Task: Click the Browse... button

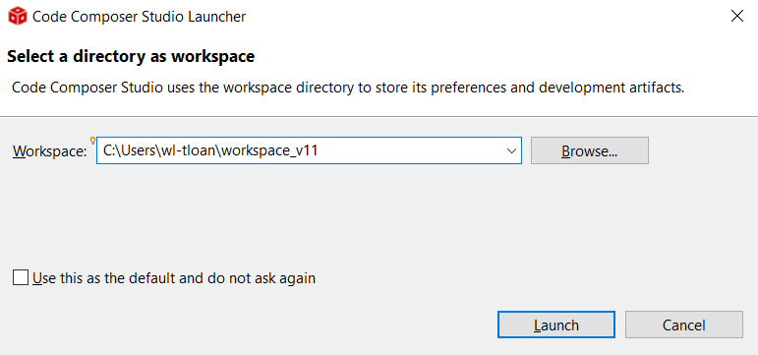Action: pyautogui.click(x=589, y=150)
